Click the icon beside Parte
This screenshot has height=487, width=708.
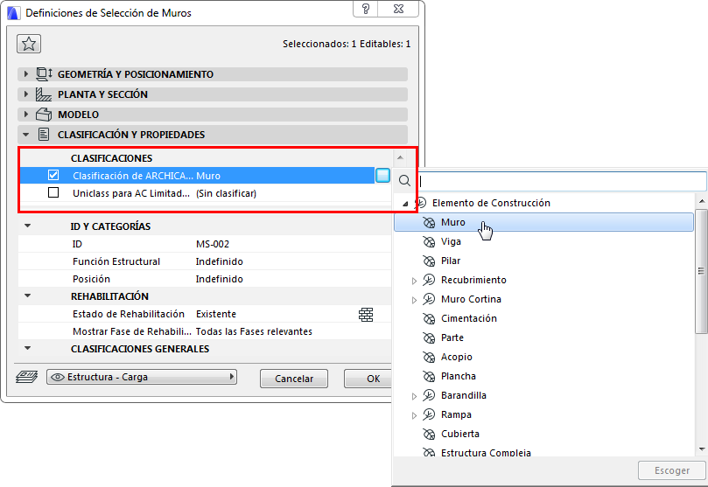(429, 337)
